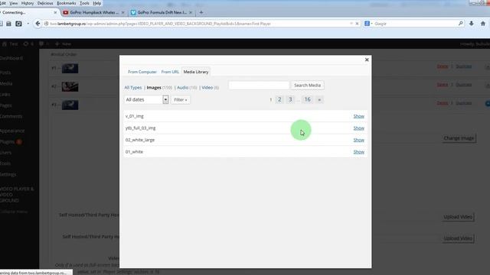Click New in WordPress admin bar
This screenshot has width=490, height=275.
pos(63,44)
